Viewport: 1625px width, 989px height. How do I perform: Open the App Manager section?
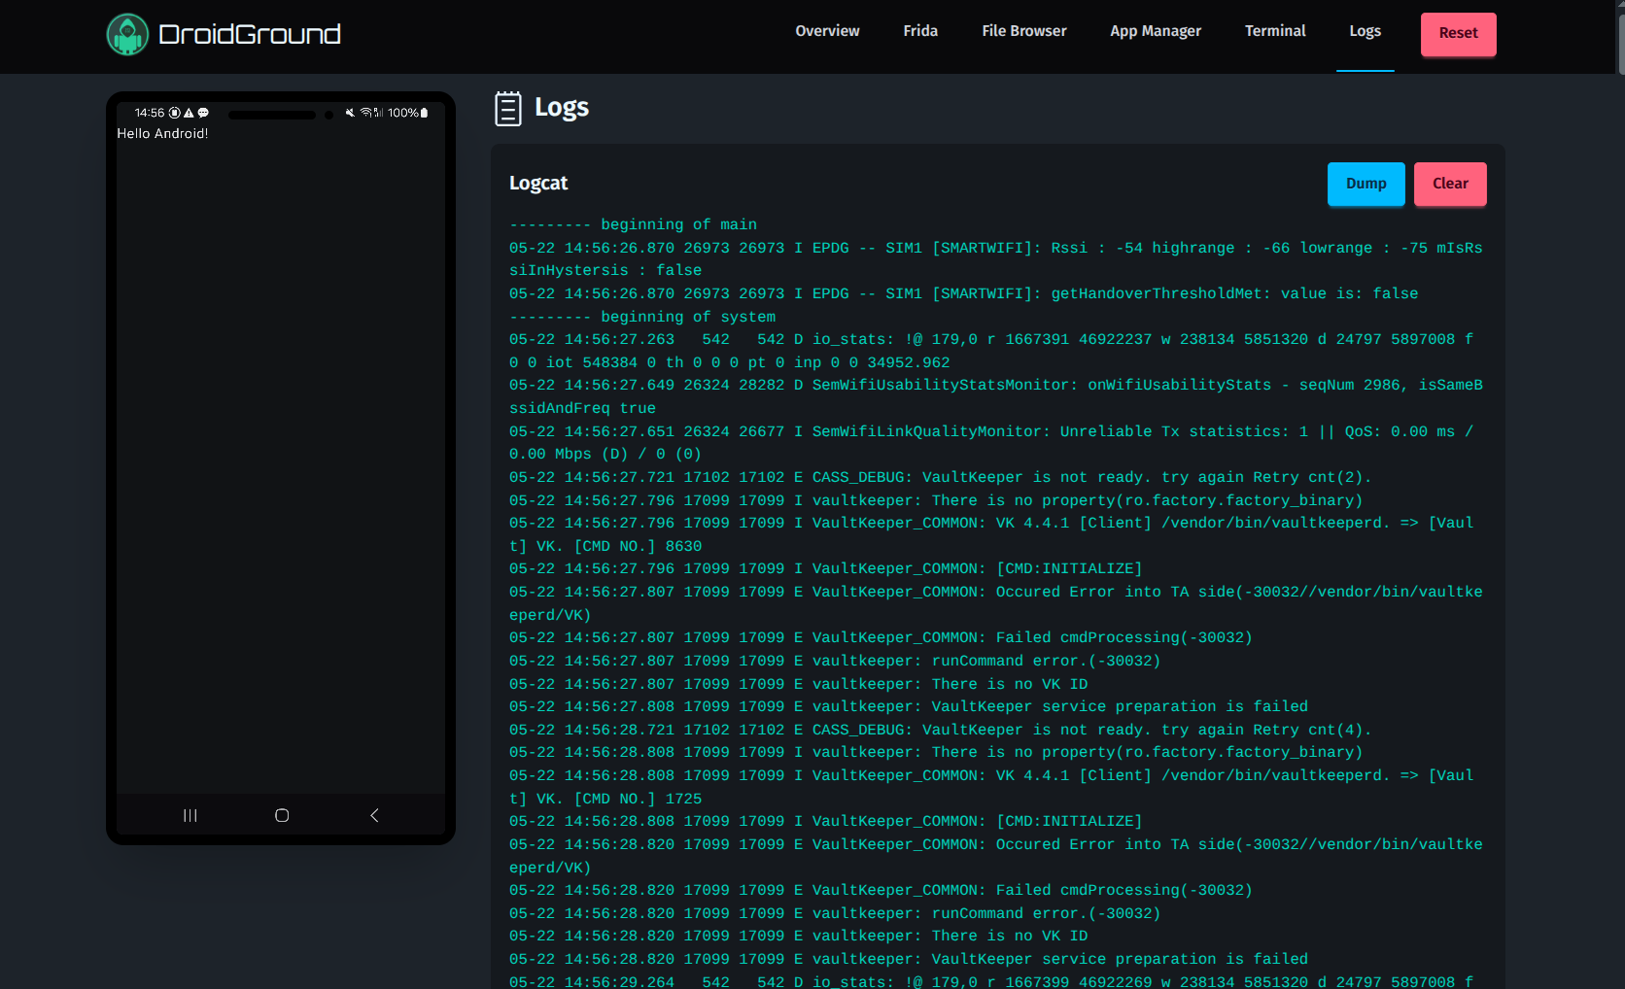pos(1156,31)
